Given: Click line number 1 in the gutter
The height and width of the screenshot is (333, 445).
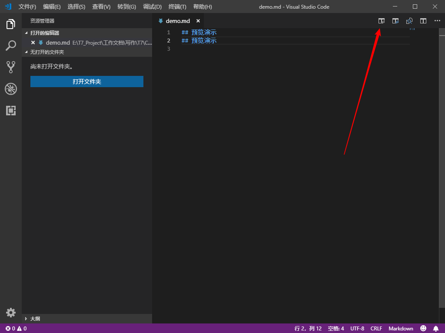Looking at the screenshot, I should [x=169, y=32].
